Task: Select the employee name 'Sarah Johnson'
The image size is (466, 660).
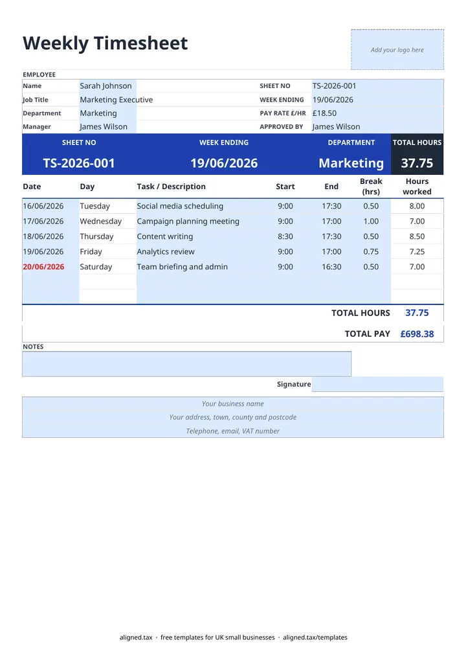Action: click(105, 86)
